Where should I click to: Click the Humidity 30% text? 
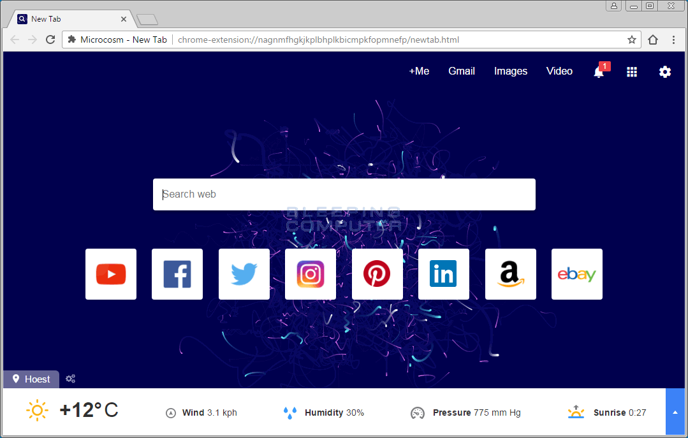pos(334,412)
